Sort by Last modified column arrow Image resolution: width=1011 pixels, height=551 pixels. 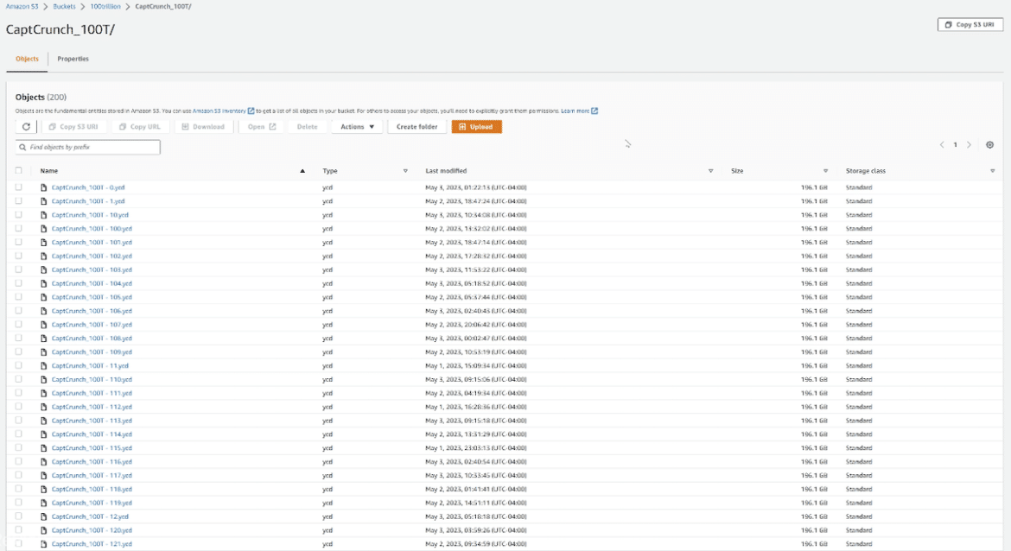point(710,171)
